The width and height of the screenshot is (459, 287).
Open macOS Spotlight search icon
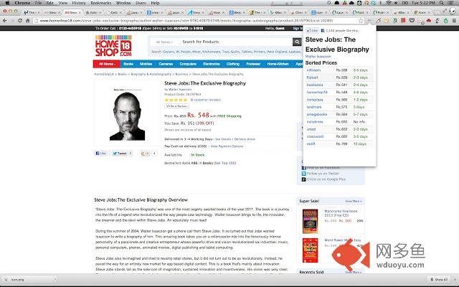pyautogui.click(x=441, y=3)
